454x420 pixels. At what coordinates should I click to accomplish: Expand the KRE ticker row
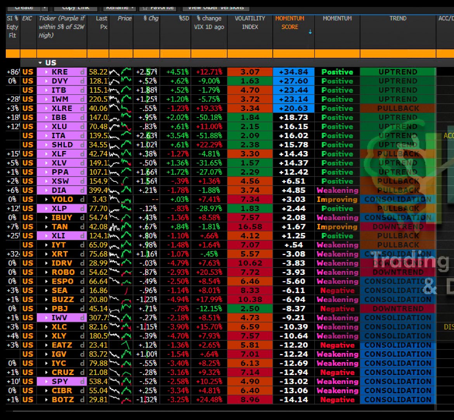coord(46,72)
